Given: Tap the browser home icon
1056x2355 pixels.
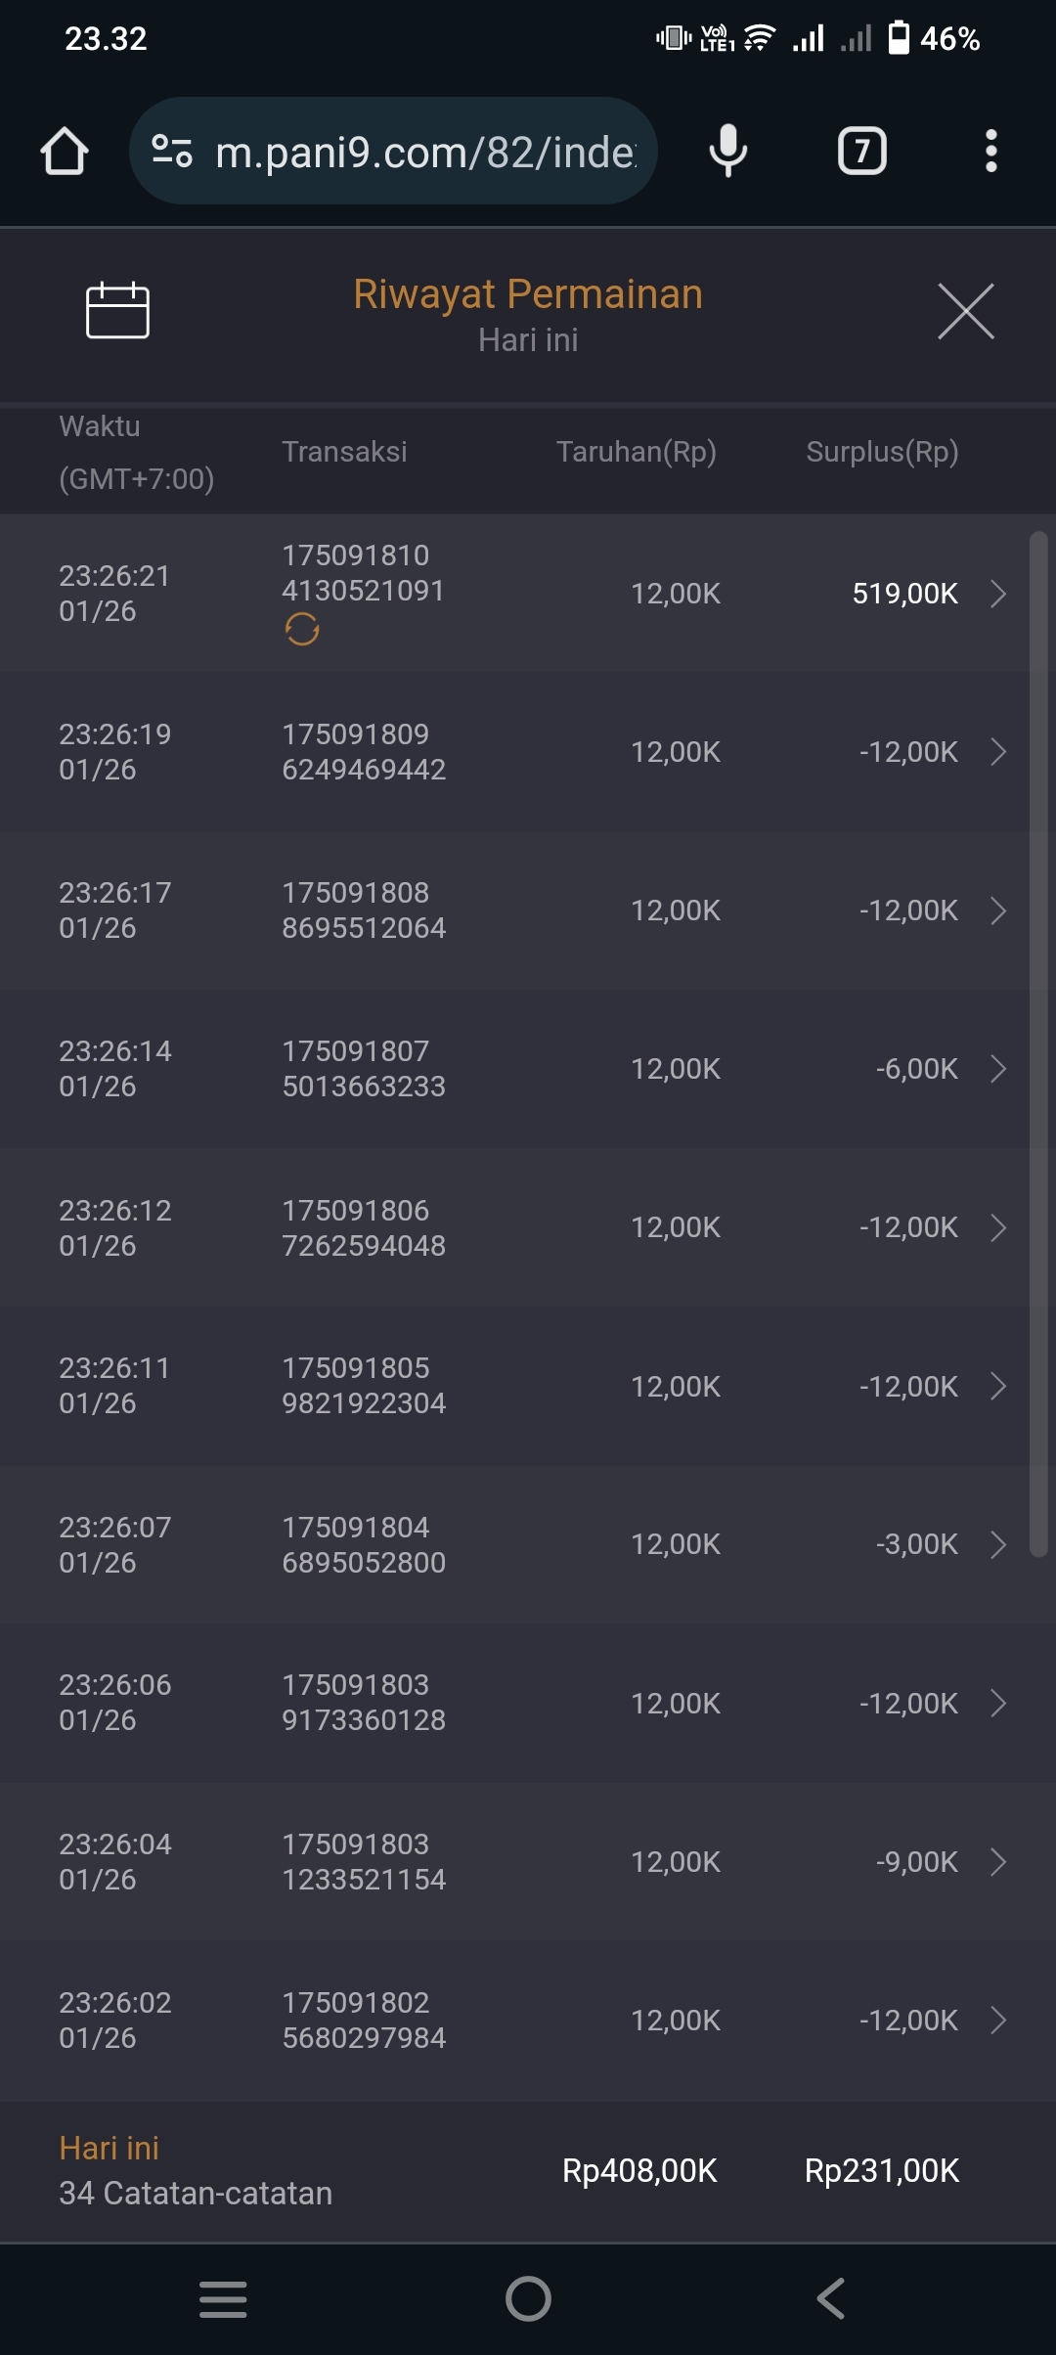Looking at the screenshot, I should tap(65, 152).
